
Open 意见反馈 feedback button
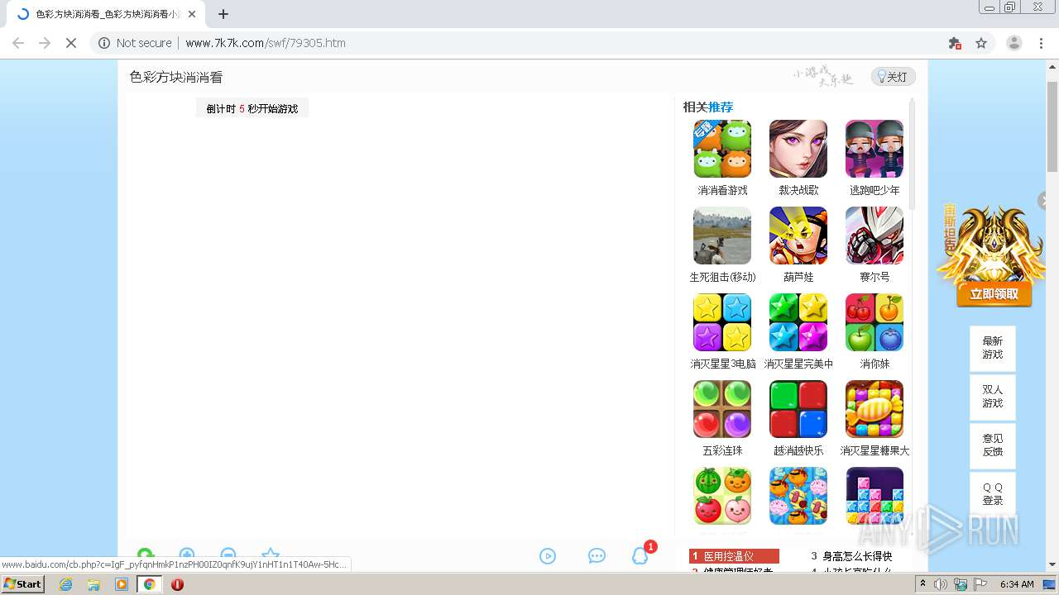(993, 445)
